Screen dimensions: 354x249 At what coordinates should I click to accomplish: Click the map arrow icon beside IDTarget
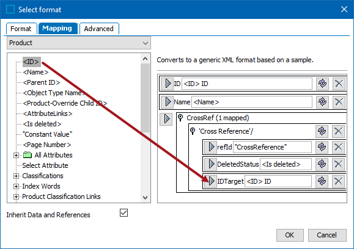point(211,181)
